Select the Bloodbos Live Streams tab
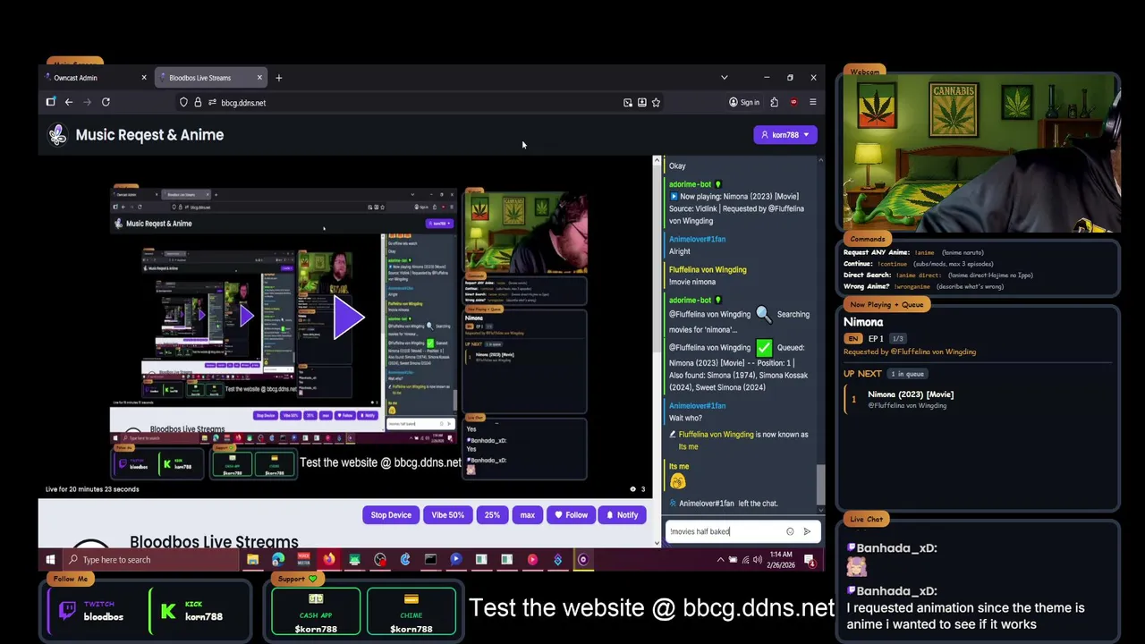This screenshot has width=1145, height=644. pyautogui.click(x=211, y=78)
